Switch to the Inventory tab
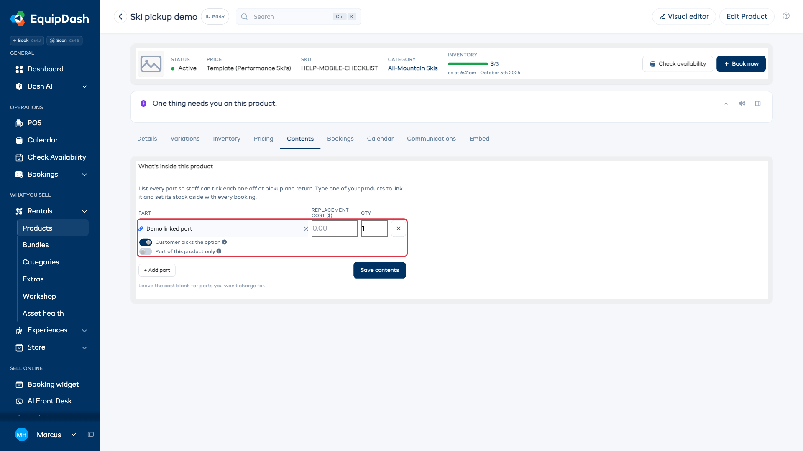This screenshot has height=451, width=803. 227,139
